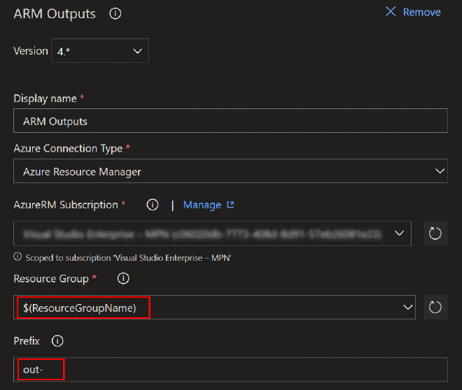Show info for Resource Group

123,279
